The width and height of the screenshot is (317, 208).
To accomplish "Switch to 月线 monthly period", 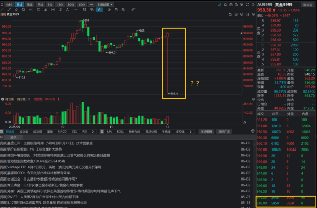I will [x=40, y=4].
